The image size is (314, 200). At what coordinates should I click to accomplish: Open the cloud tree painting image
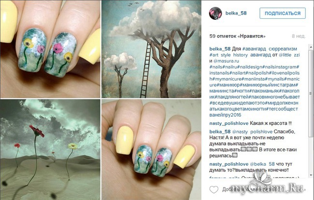click(x=151, y=49)
